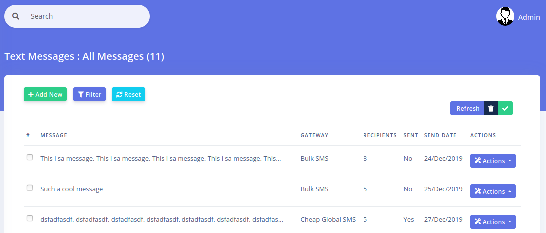Click the trash delete icon button
This screenshot has height=233, width=546.
click(491, 108)
